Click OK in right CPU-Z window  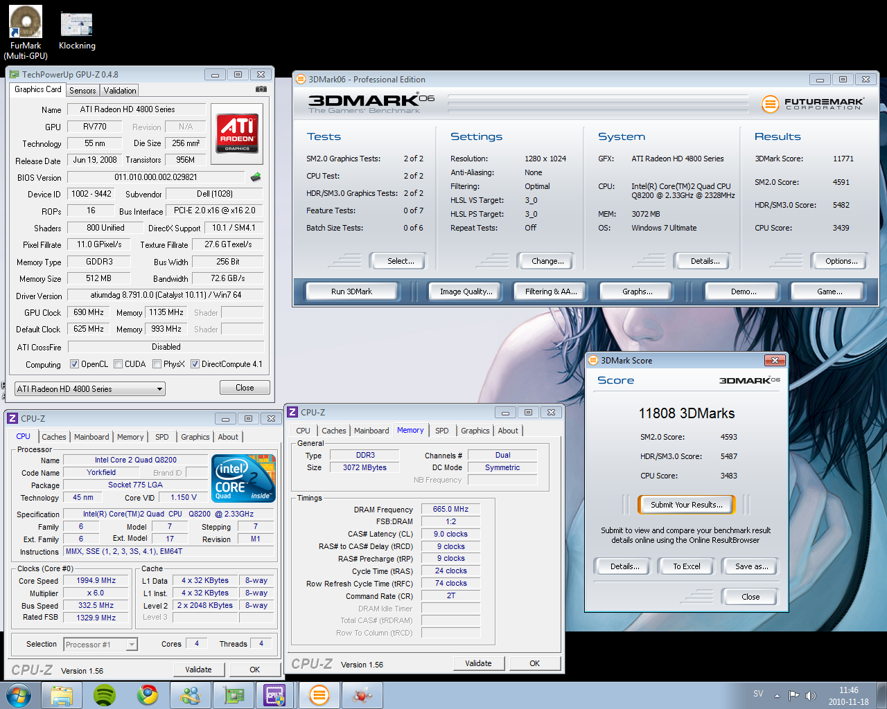tap(534, 663)
